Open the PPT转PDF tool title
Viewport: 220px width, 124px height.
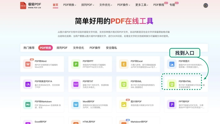(x=184, y=101)
